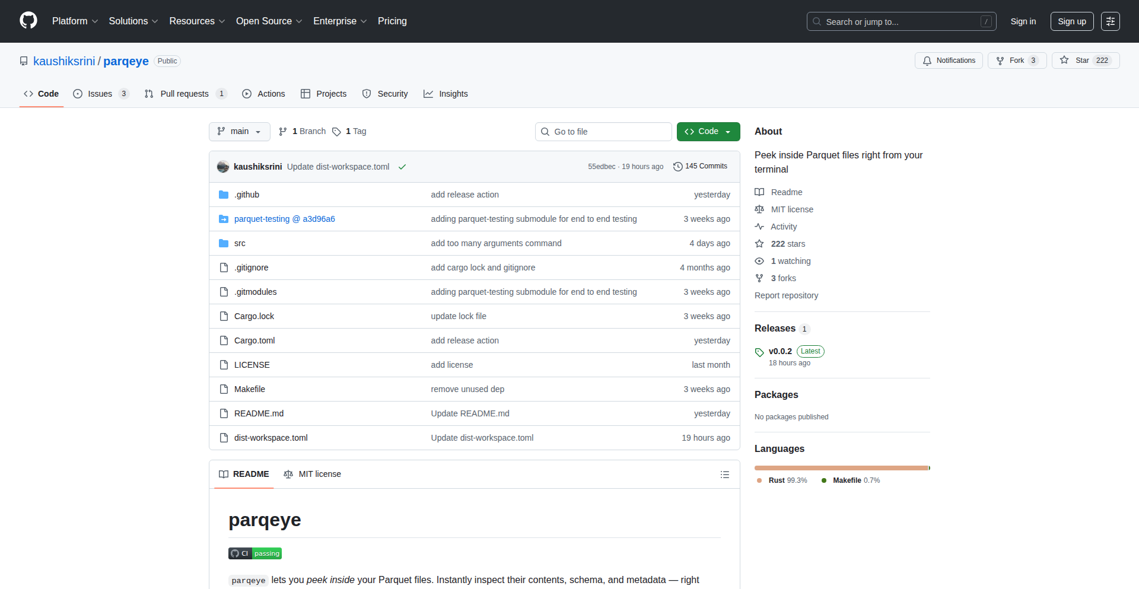
Task: Open the GitHub home page via the logo
Action: coord(27,21)
